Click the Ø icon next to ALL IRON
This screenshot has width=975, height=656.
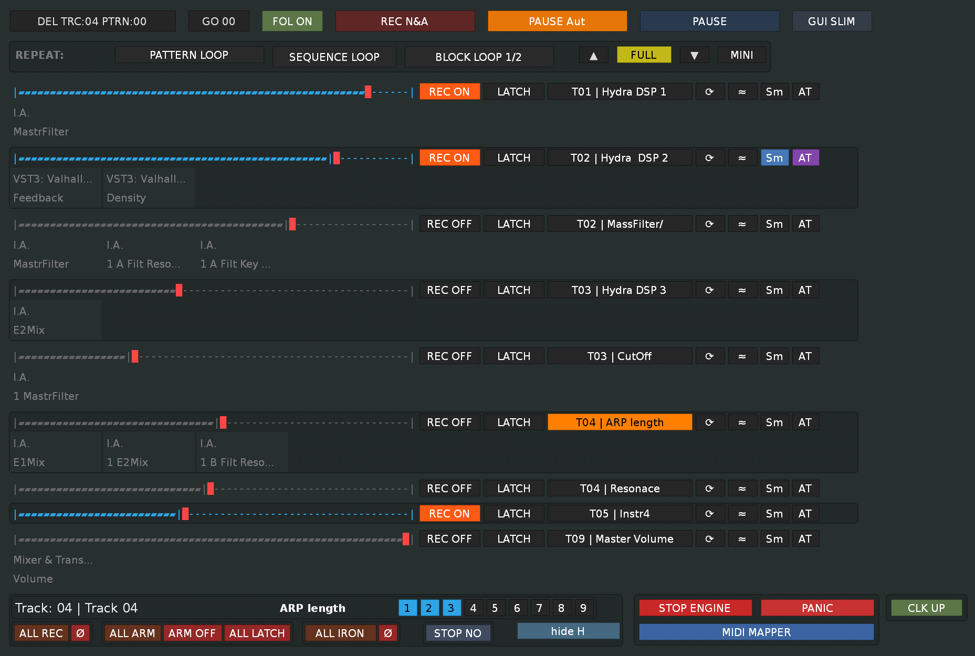388,633
